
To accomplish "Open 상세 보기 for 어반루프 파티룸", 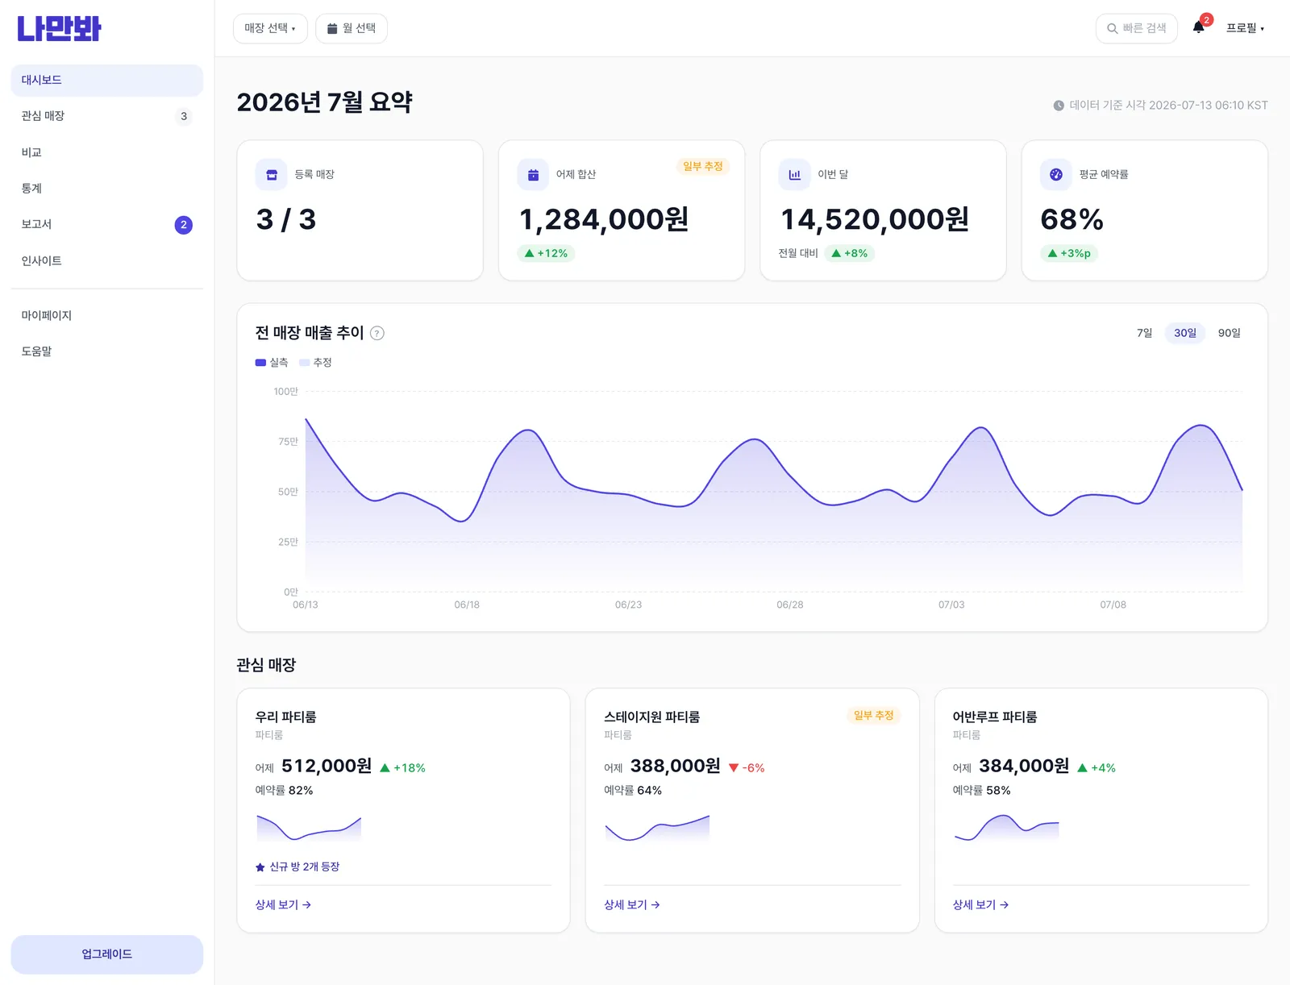I will coord(980,905).
